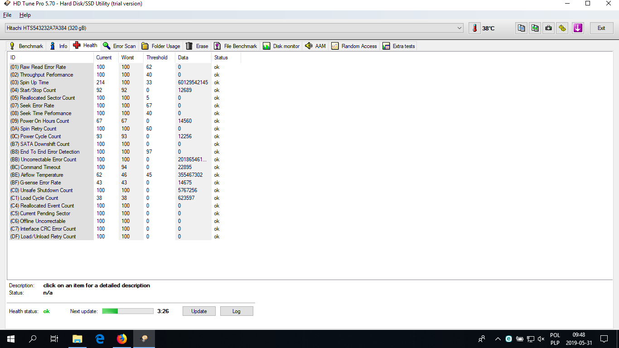Select the Seek Error Rate row
Viewport: 619px width, 348px height.
125,106
